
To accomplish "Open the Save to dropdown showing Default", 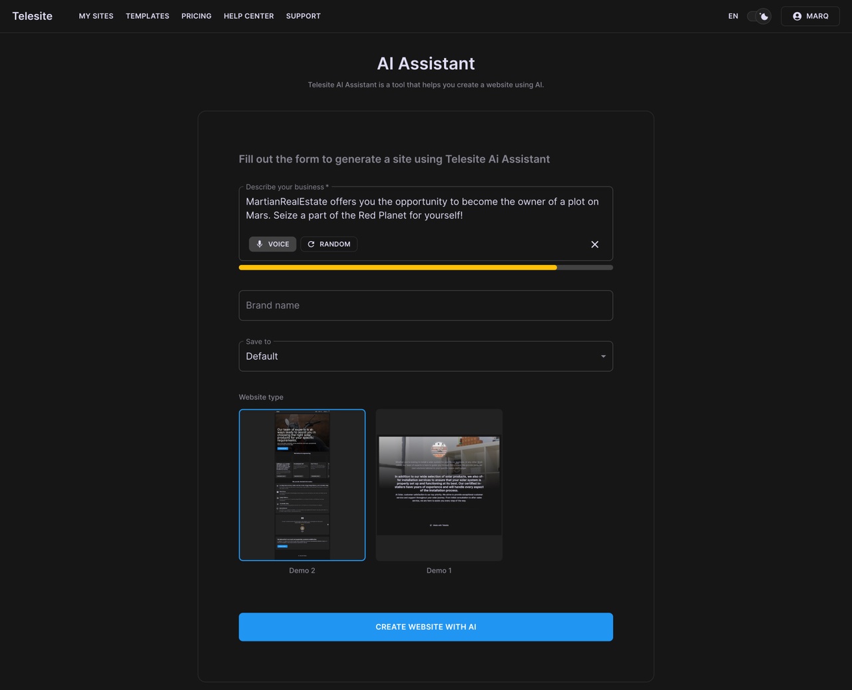I will click(x=425, y=356).
